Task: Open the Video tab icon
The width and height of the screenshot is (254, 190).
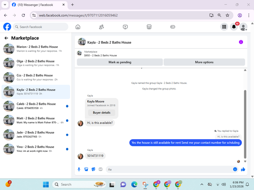Action: 125,27
